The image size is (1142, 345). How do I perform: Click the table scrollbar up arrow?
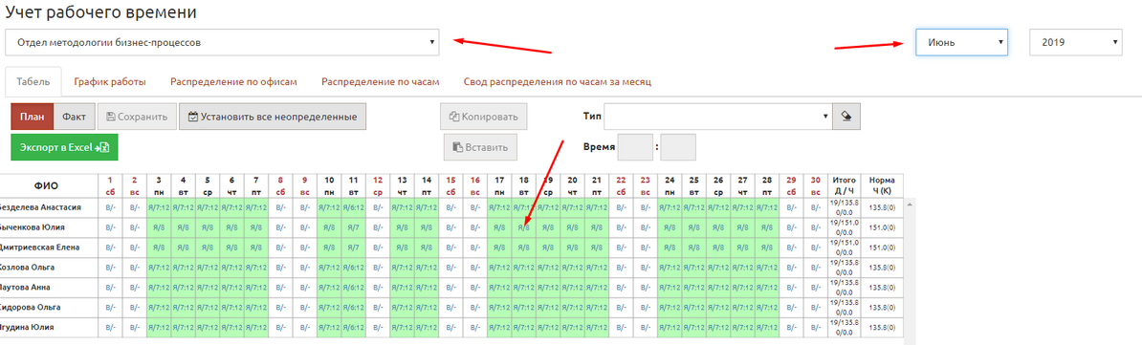point(909,204)
